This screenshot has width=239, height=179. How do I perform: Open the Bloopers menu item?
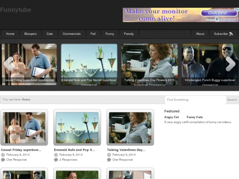tap(30, 34)
